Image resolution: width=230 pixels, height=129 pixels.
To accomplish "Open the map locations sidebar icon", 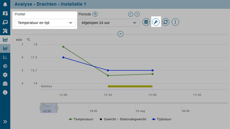I will click(5, 13).
